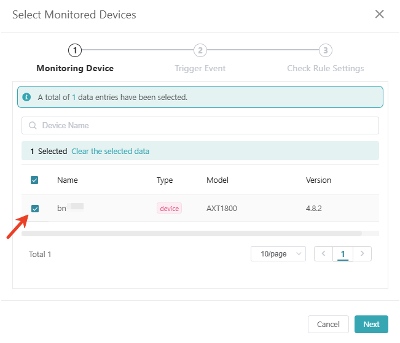Click the info icon in selection banner

(27, 97)
